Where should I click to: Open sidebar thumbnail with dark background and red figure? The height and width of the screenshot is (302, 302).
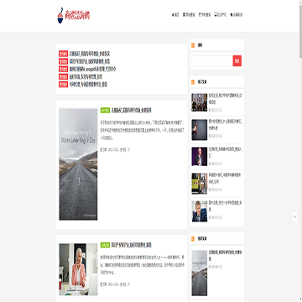[x=200, y=130]
